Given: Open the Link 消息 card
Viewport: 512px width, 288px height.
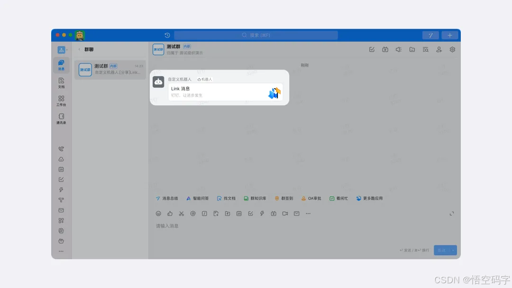Looking at the screenshot, I should click(225, 92).
